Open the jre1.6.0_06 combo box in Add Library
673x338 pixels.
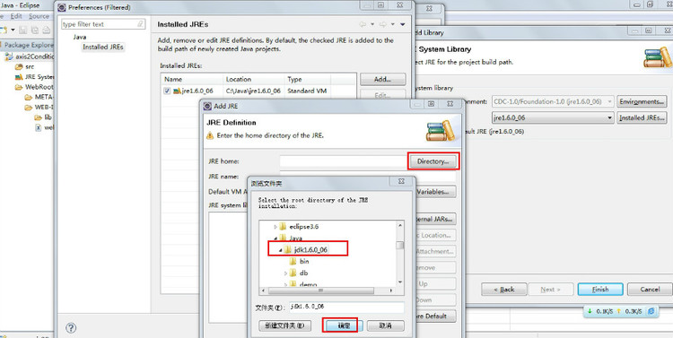553,117
